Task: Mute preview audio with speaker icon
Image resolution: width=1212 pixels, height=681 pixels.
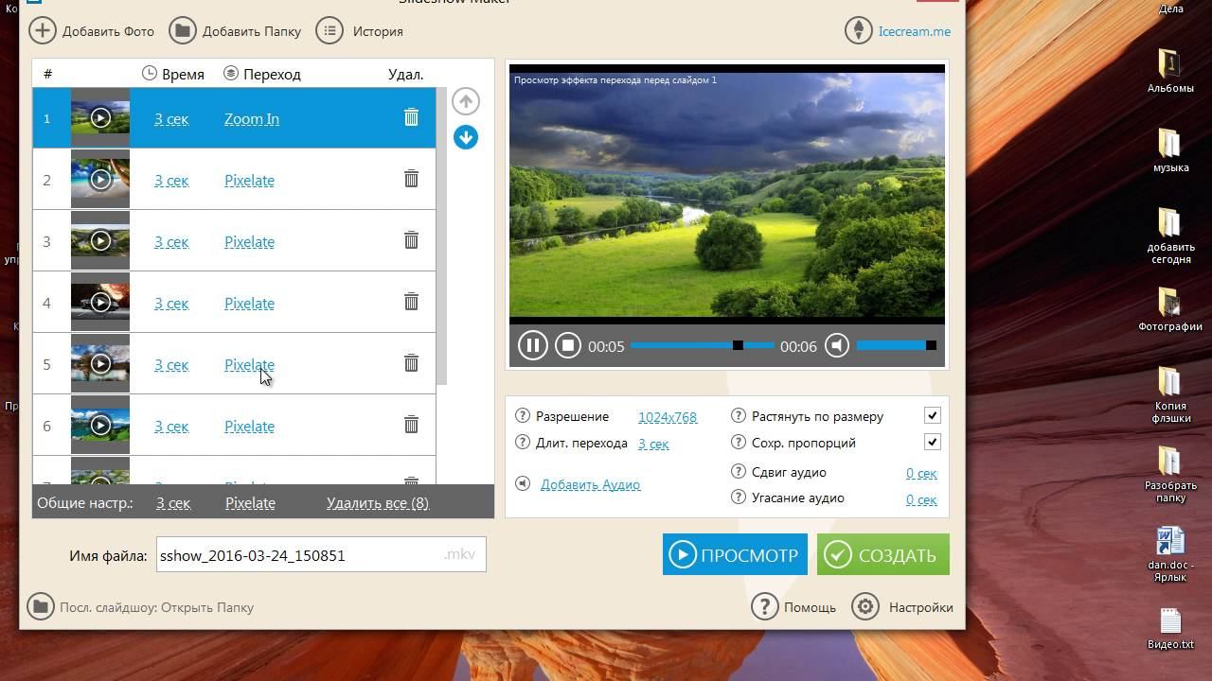Action: click(x=837, y=346)
